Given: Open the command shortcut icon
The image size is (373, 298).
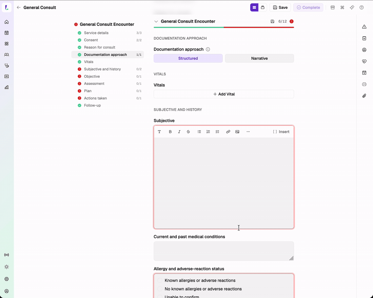Looking at the screenshot, I should [x=342, y=7].
